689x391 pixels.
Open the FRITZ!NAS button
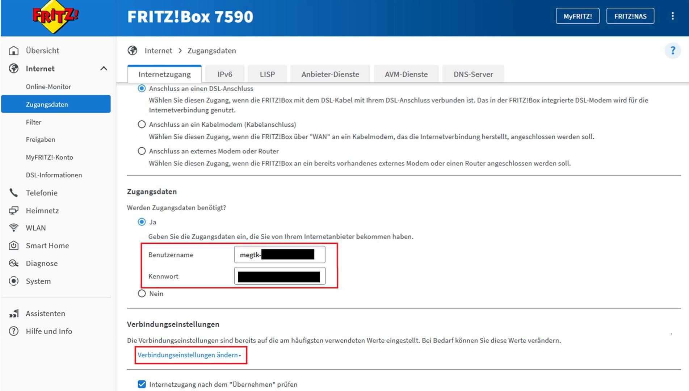630,16
